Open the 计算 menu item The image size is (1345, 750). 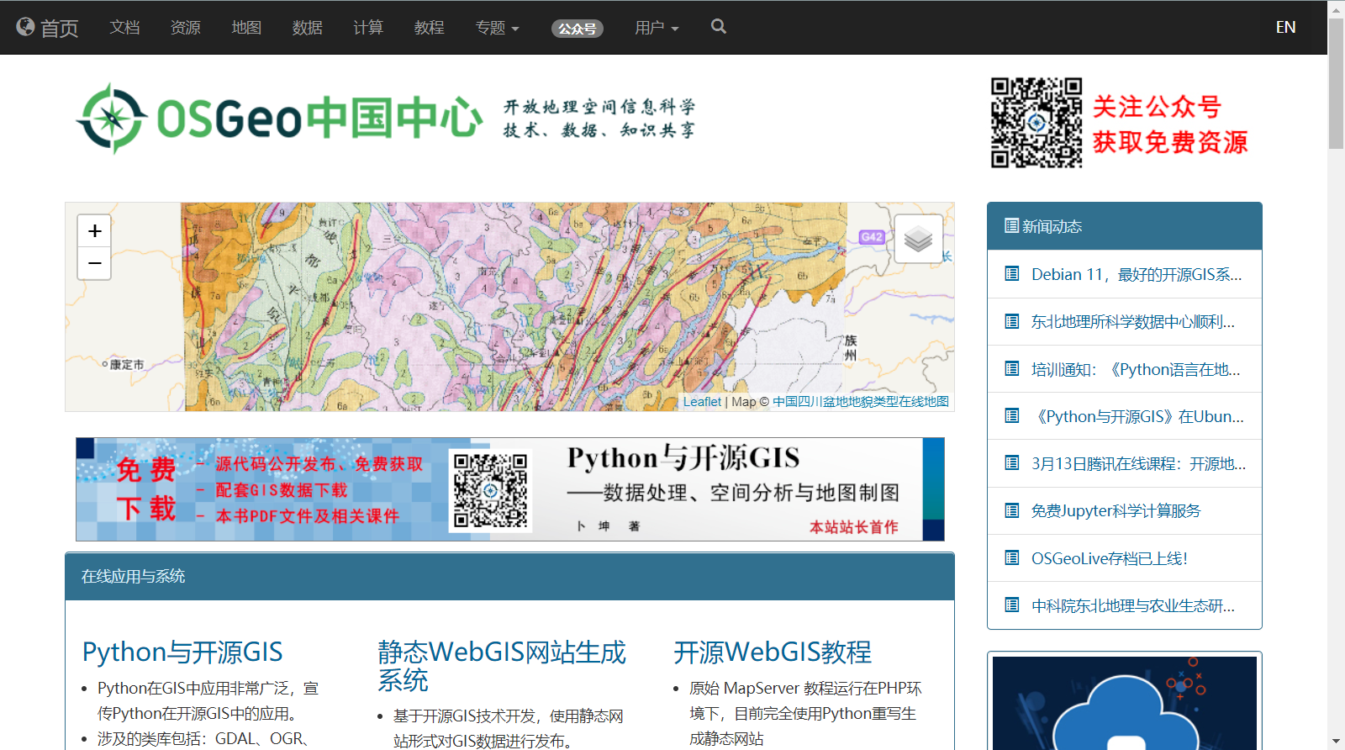click(368, 28)
